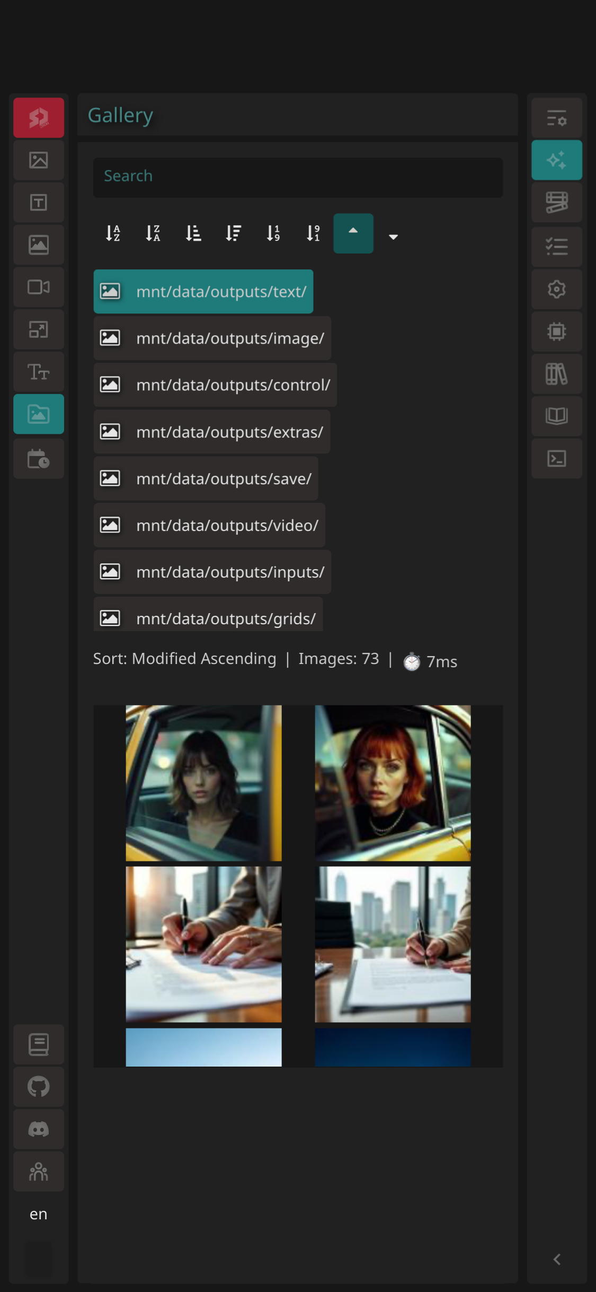
Task: Collapse the right side panel chevron
Action: [x=556, y=1260]
